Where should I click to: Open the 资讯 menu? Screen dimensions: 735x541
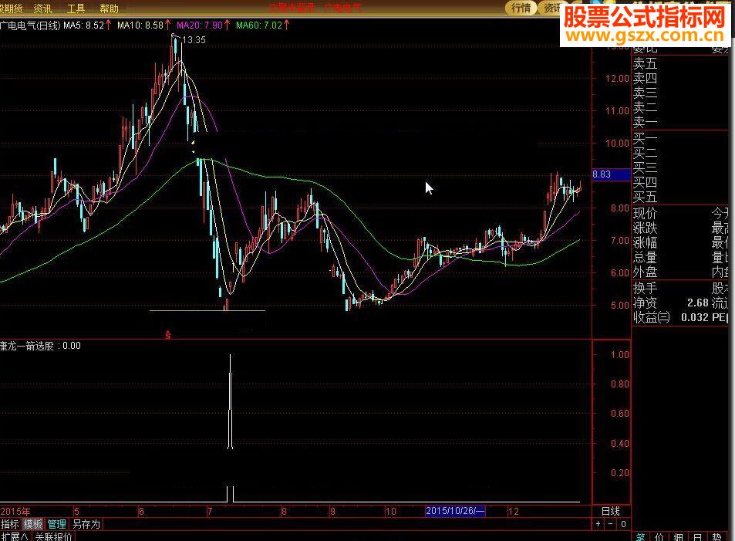[x=42, y=8]
